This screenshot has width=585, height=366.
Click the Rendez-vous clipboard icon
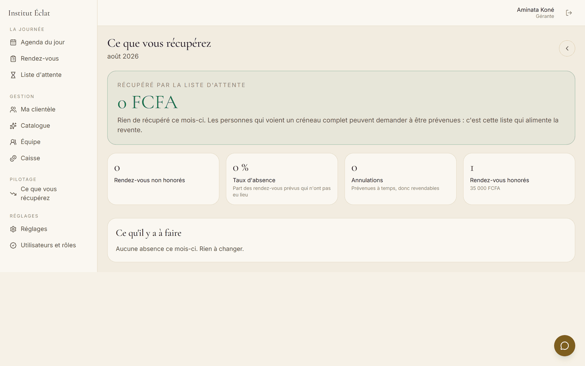(13, 59)
